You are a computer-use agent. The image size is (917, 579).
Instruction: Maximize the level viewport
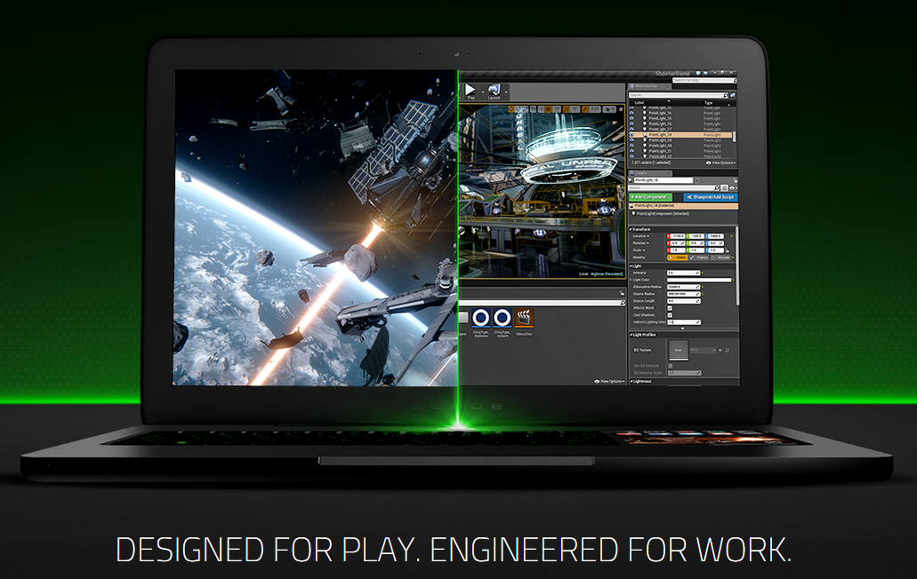620,109
